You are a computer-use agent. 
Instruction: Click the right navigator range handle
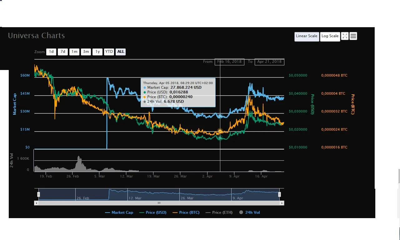click(279, 194)
